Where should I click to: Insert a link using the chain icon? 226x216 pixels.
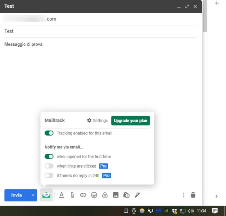[83, 195]
